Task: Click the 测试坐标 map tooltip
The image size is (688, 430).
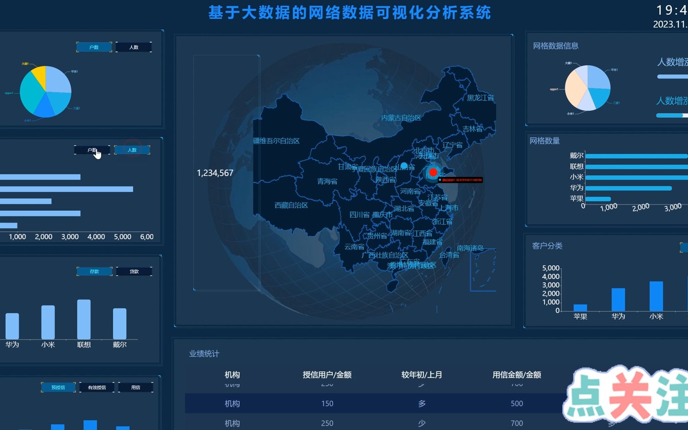Action: 460,180
